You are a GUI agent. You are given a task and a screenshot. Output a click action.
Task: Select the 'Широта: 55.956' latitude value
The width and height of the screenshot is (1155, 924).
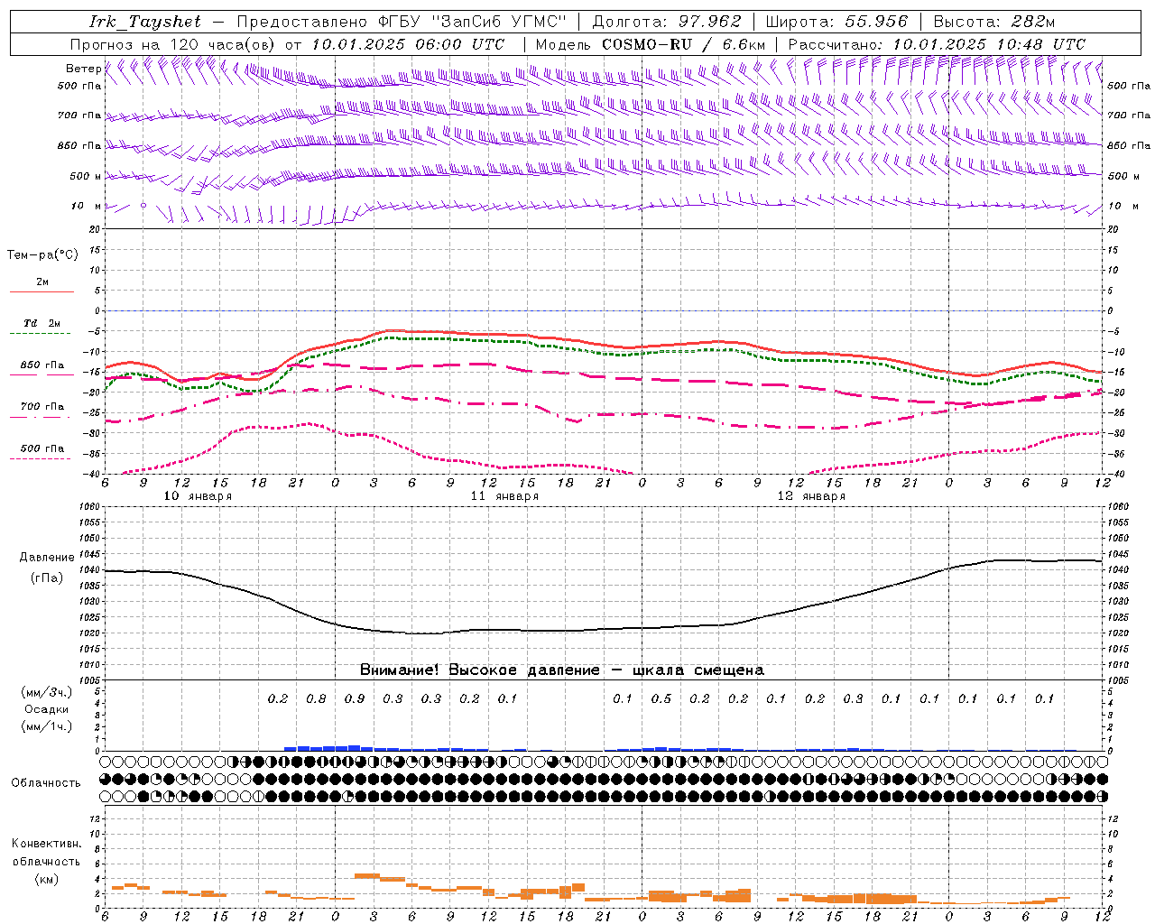(836, 22)
